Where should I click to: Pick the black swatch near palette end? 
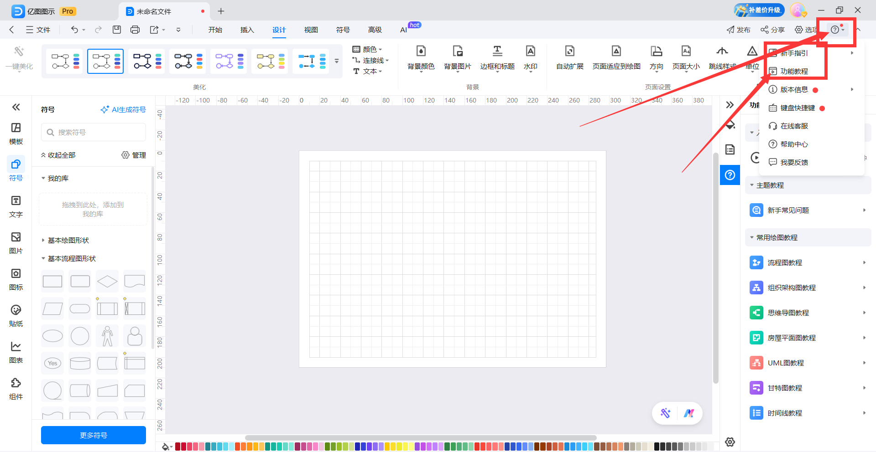click(657, 447)
